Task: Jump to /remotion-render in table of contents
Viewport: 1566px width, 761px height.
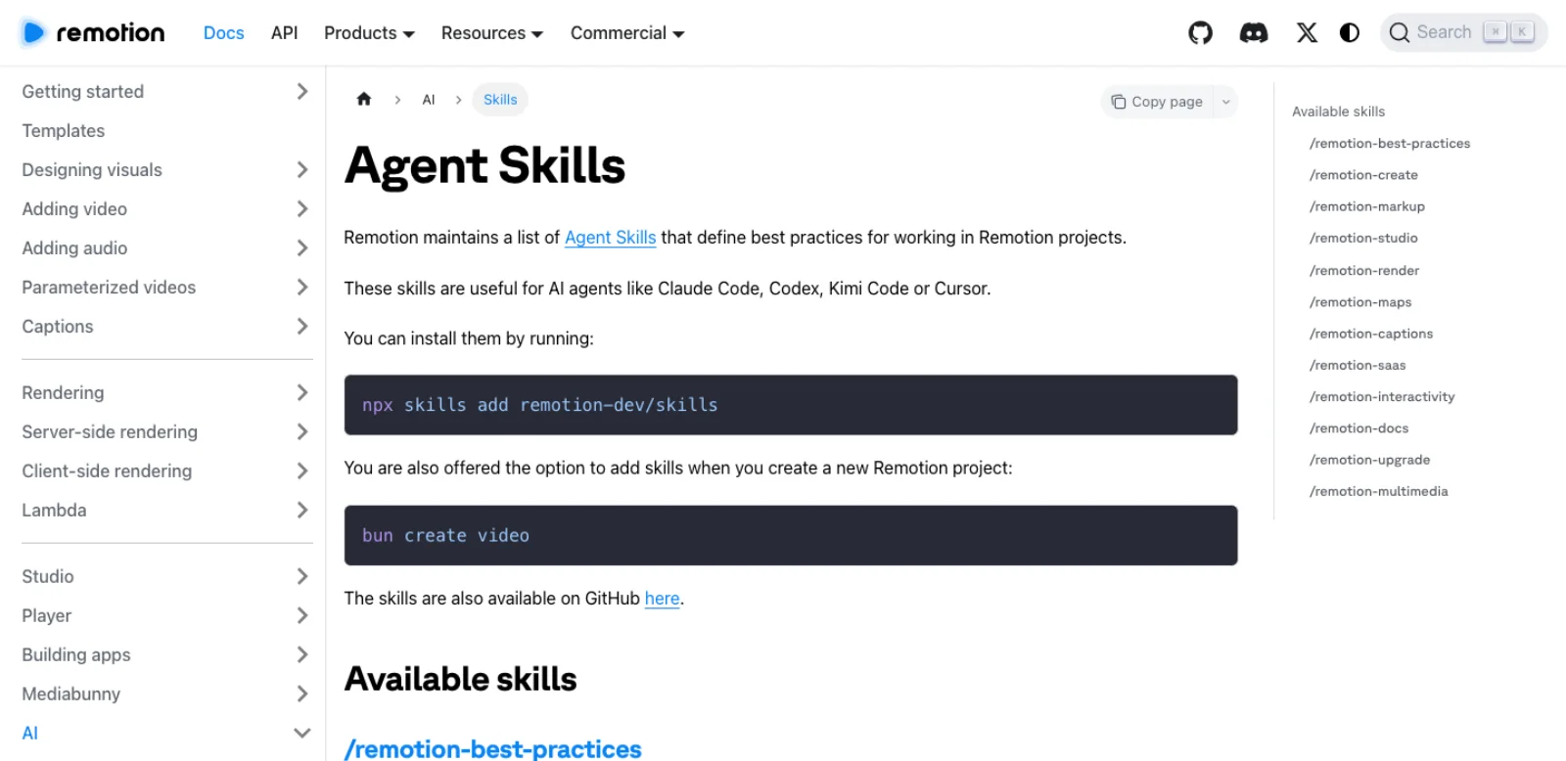Action: pyautogui.click(x=1363, y=270)
